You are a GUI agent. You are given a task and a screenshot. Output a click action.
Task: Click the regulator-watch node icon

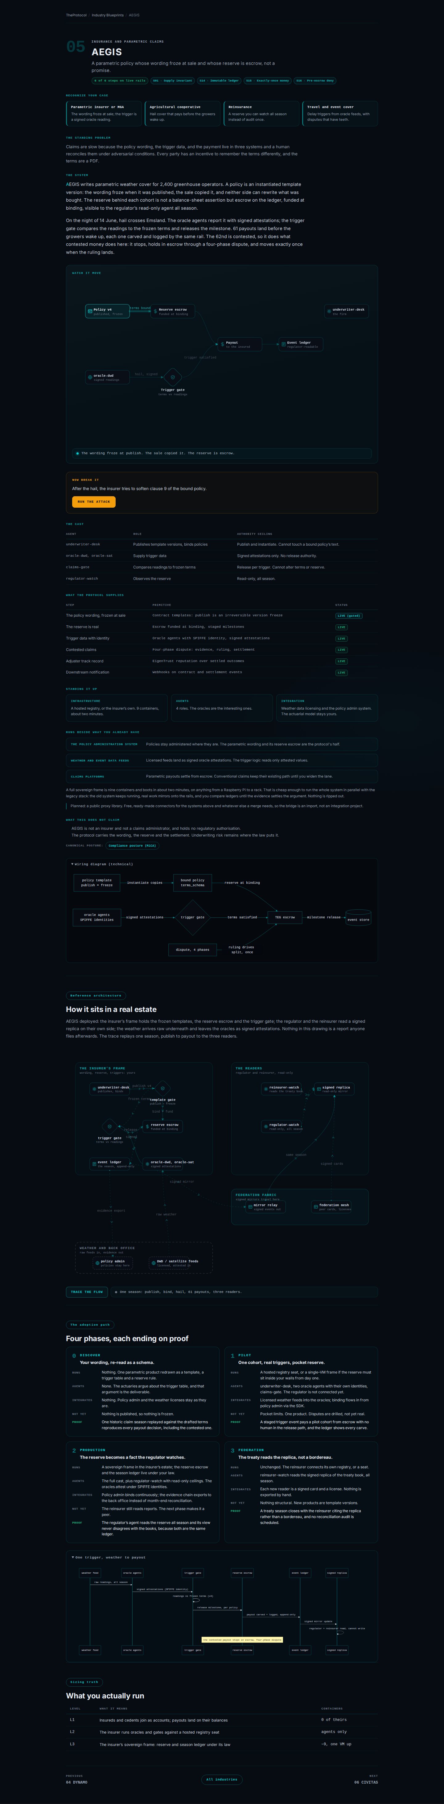(266, 1126)
